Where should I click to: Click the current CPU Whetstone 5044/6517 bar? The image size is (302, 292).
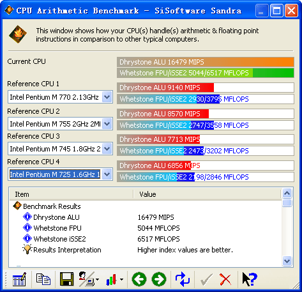click(206, 73)
